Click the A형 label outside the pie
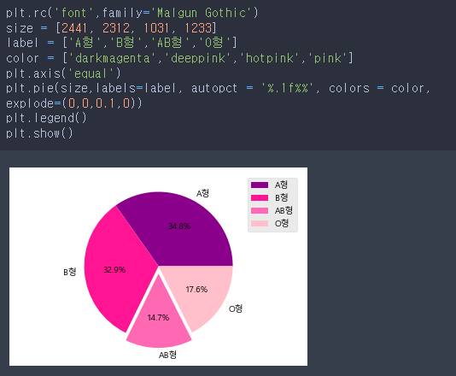The height and width of the screenshot is (376, 456). pyautogui.click(x=202, y=193)
